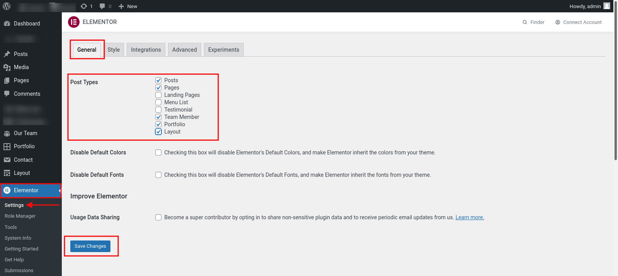The image size is (618, 276).
Task: Open the comments bubble icon in admin bar
Action: point(102,6)
